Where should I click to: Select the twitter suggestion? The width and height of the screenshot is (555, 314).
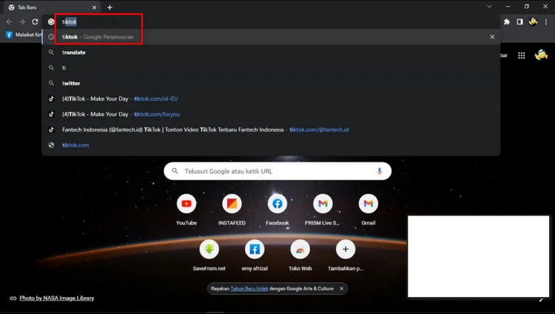click(x=271, y=83)
